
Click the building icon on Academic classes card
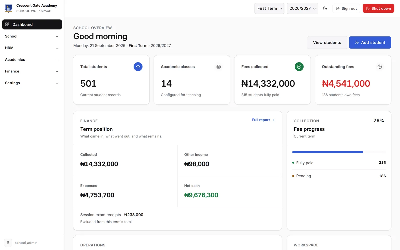click(x=219, y=67)
